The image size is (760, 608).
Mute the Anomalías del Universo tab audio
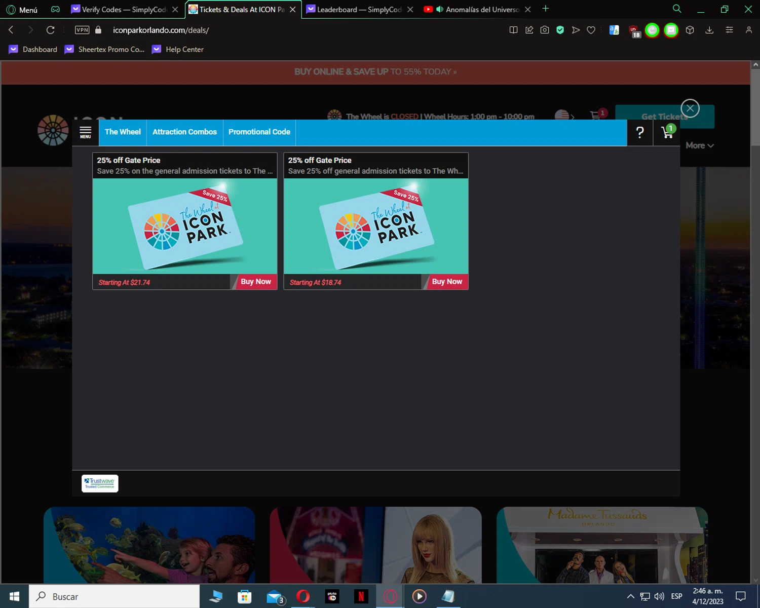click(x=439, y=9)
